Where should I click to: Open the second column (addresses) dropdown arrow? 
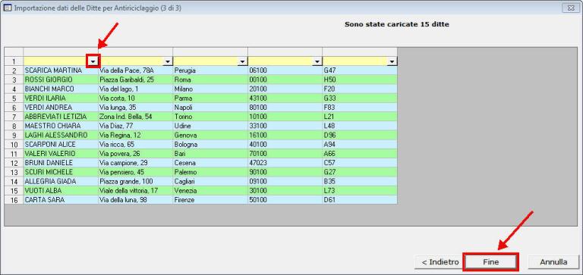tap(168, 61)
